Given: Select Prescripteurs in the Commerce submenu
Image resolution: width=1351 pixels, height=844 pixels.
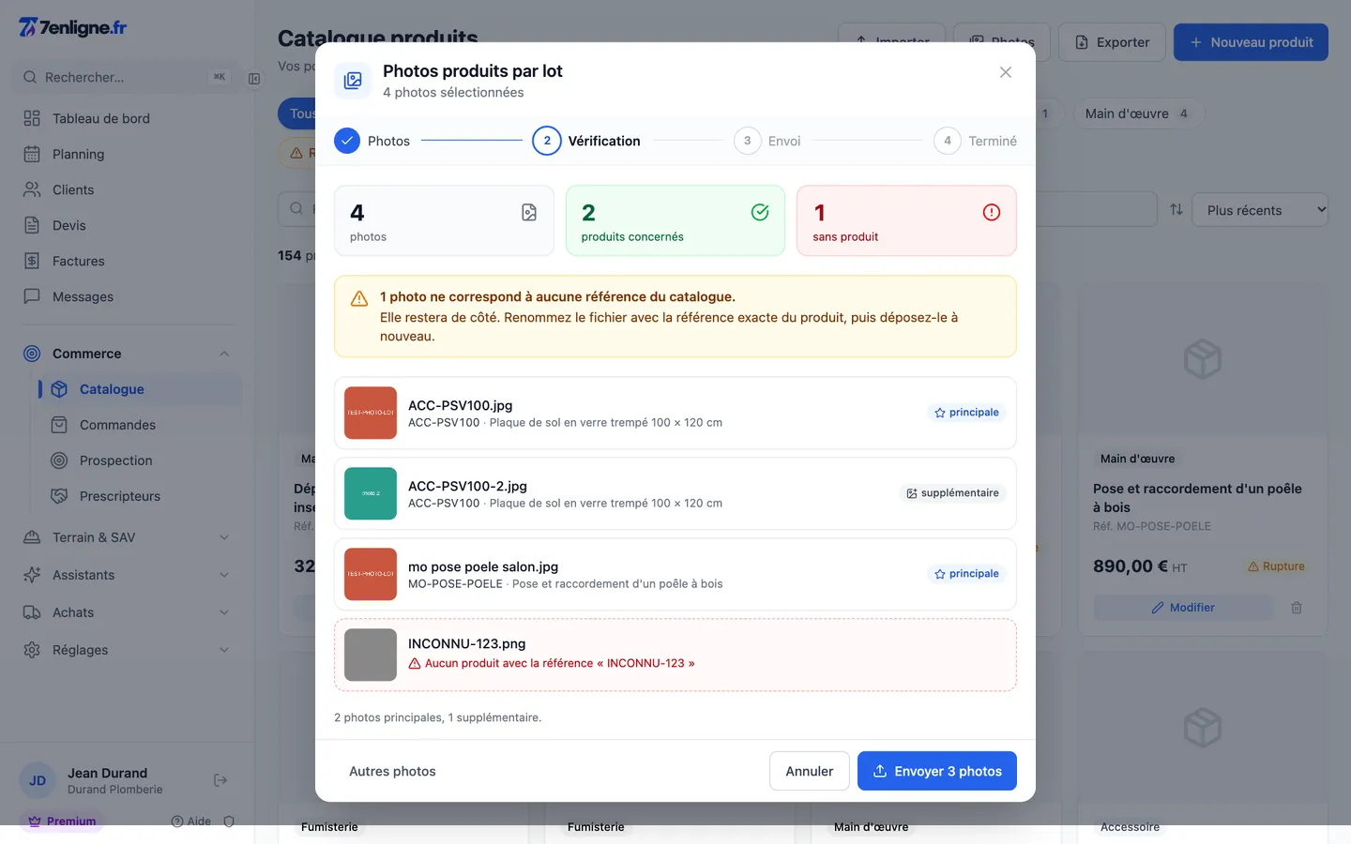Looking at the screenshot, I should 141,496.
